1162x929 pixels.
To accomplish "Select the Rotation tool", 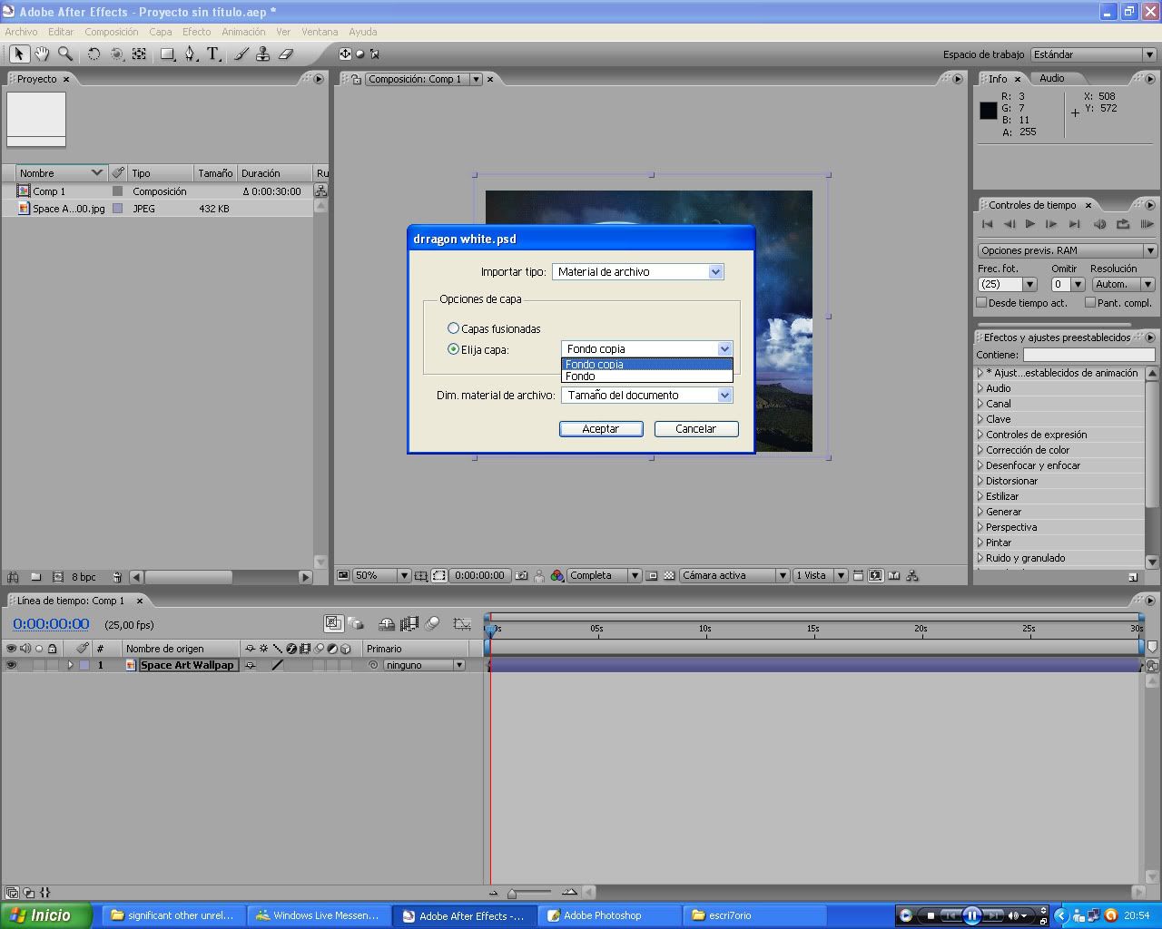I will [x=94, y=54].
